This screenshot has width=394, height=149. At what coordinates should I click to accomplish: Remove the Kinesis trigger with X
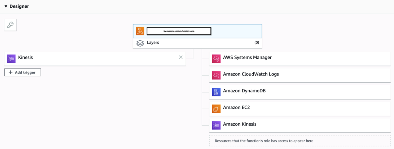181,57
